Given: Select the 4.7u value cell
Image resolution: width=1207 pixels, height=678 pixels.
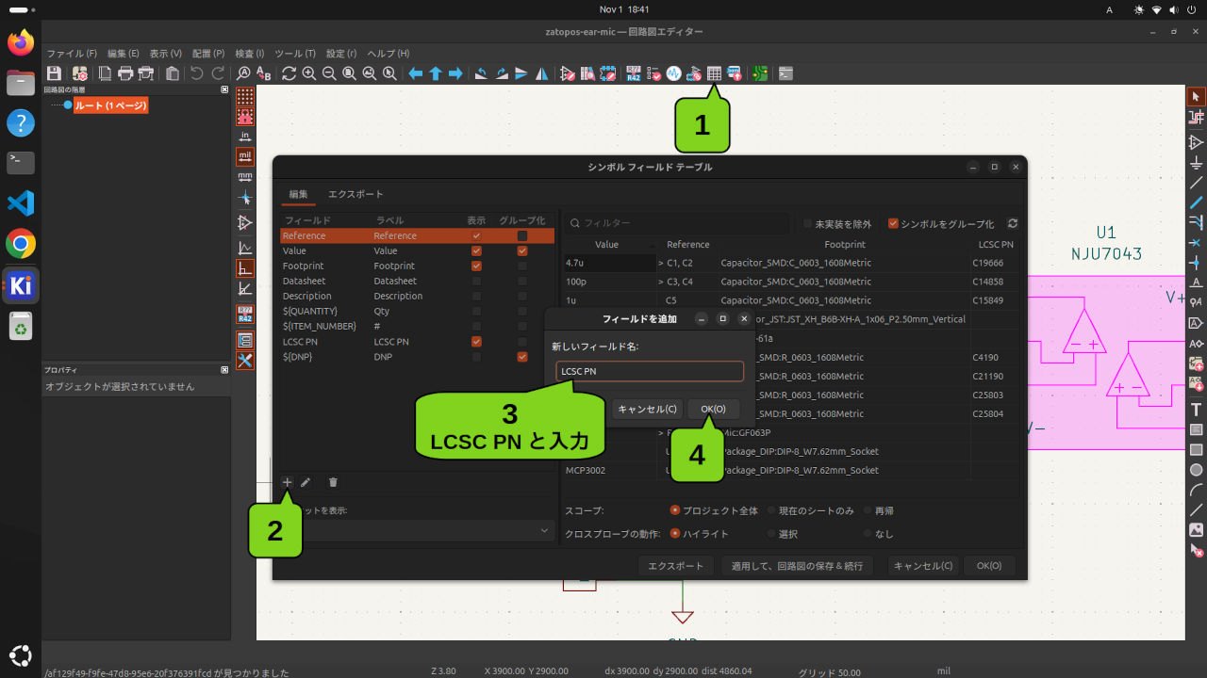Looking at the screenshot, I should tap(608, 263).
